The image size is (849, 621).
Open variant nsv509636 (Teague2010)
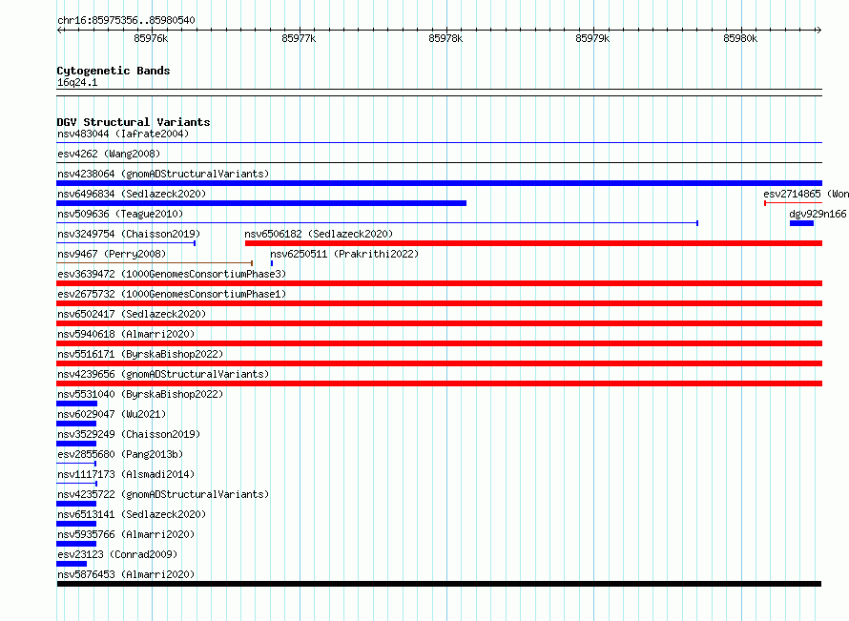pos(120,214)
